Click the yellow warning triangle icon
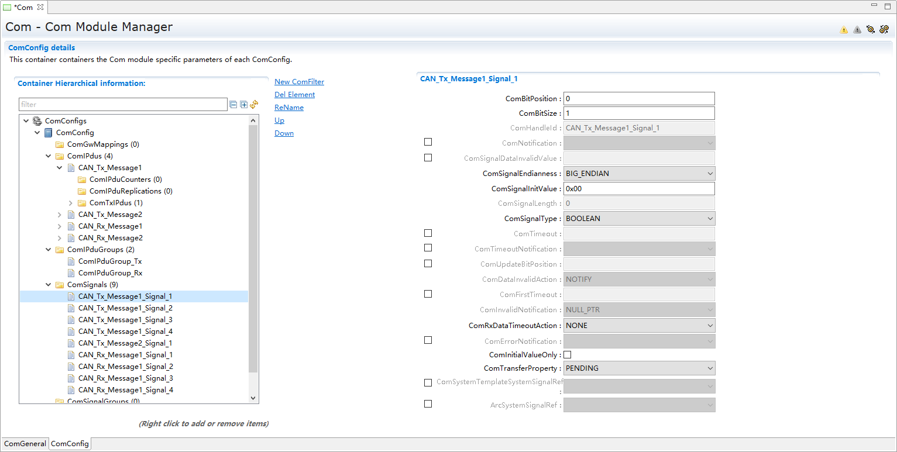The height and width of the screenshot is (452, 897). coord(844,29)
